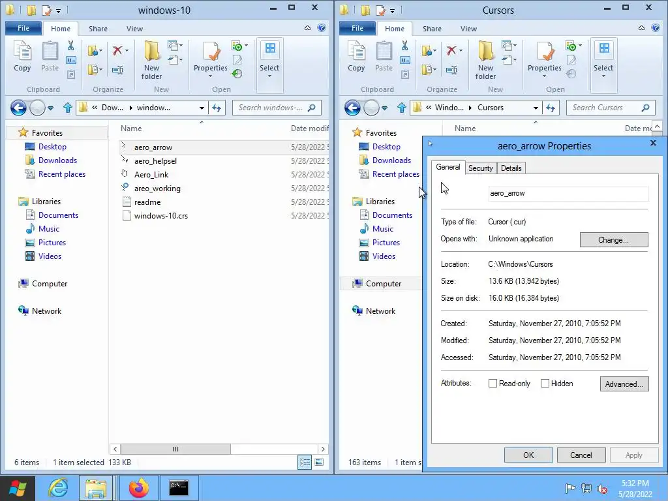Click file name field in Properties dialog

[x=568, y=193]
